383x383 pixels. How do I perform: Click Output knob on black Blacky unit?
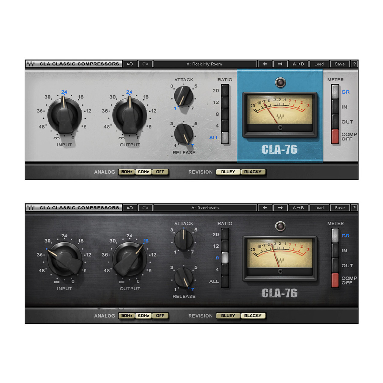coord(130,259)
